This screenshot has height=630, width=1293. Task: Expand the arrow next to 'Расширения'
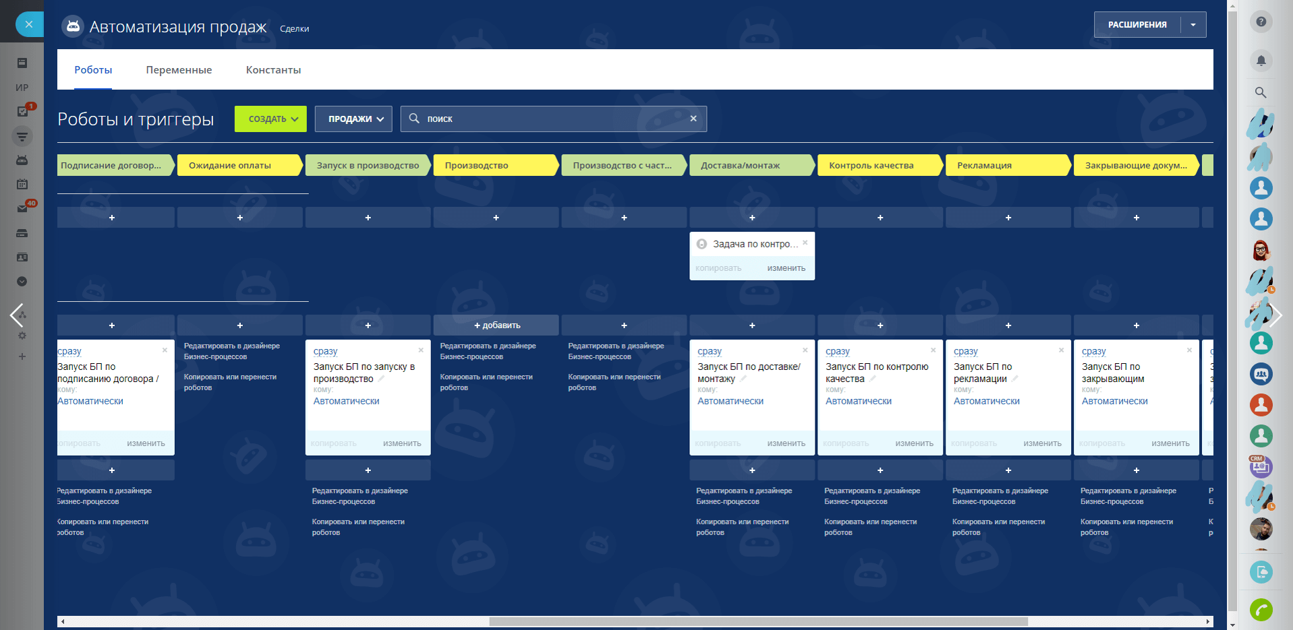coord(1193,25)
